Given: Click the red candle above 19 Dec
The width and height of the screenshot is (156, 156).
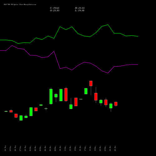Looking at the screenshot, I should [x=96, y=97].
